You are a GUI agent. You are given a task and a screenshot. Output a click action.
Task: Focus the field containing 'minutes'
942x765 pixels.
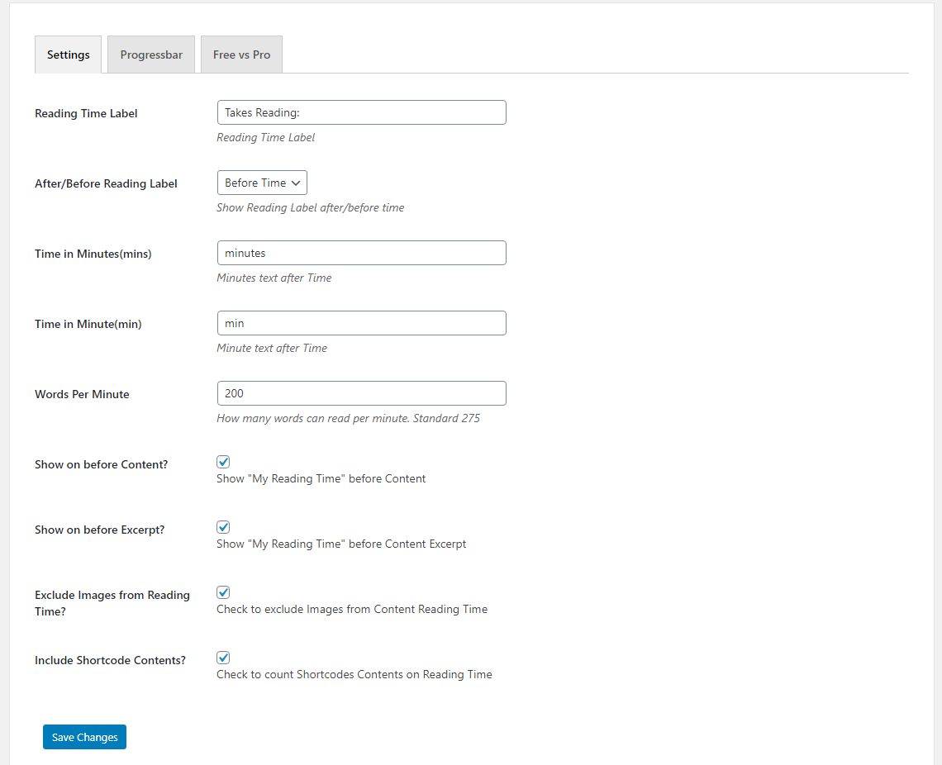[361, 253]
